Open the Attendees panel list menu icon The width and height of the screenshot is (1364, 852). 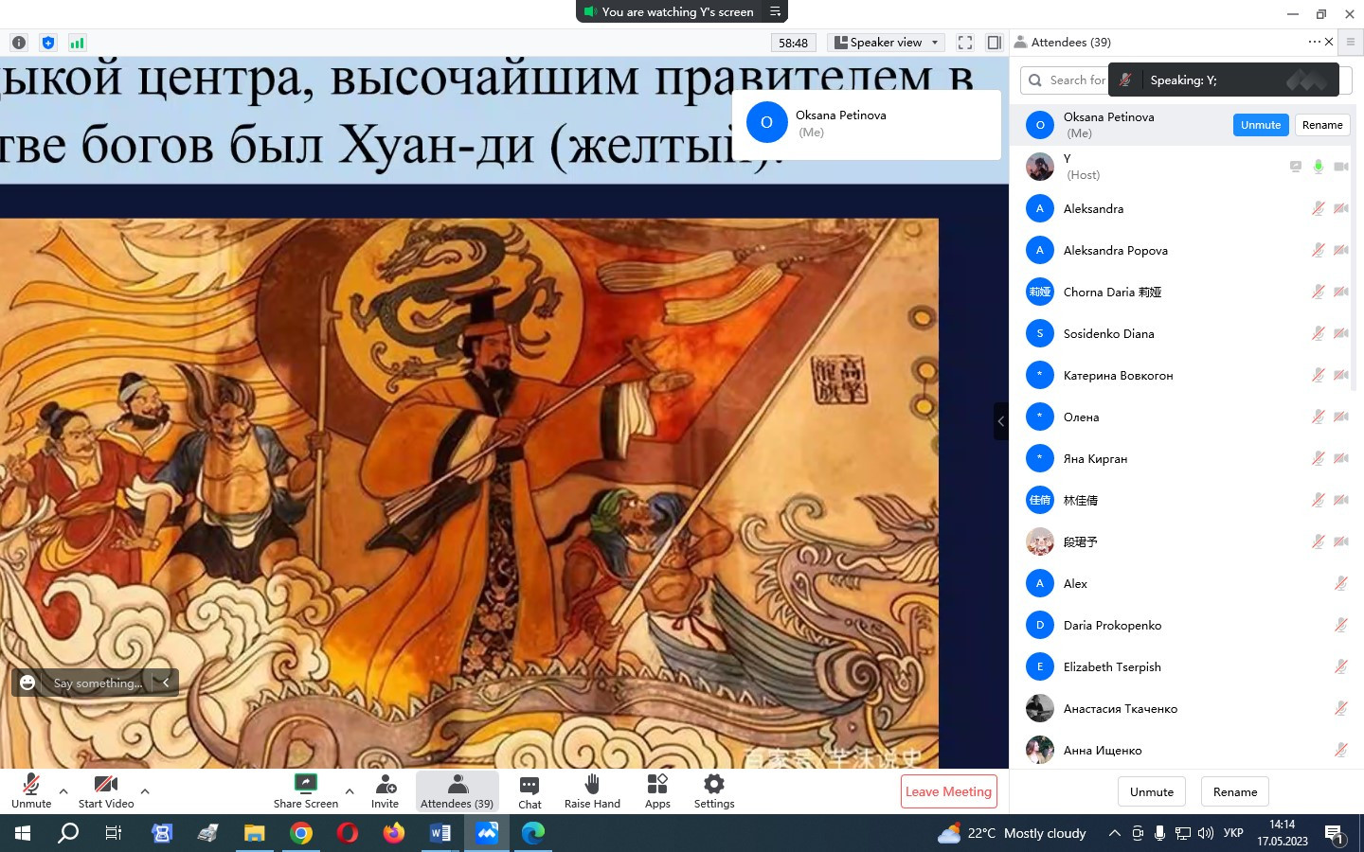point(1351,42)
